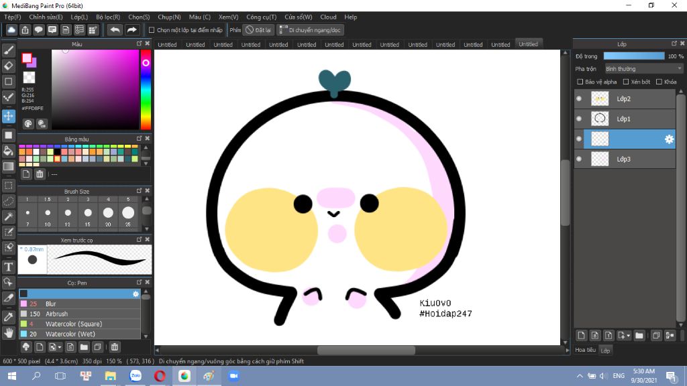Click the 'Đặt lại' reset button
The image size is (687, 386).
[x=259, y=30]
